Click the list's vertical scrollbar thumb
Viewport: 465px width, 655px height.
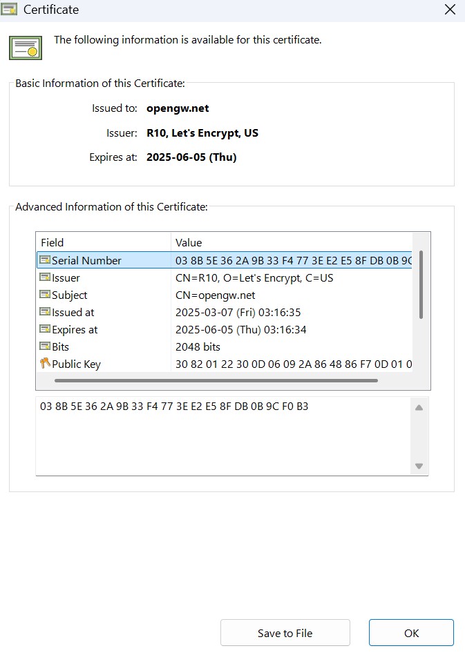tap(421, 284)
